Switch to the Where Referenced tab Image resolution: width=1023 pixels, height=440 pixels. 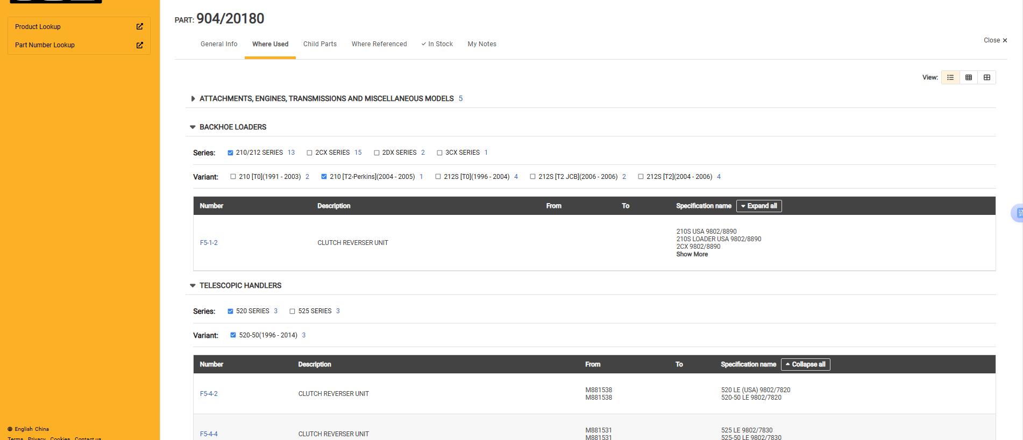tap(379, 44)
